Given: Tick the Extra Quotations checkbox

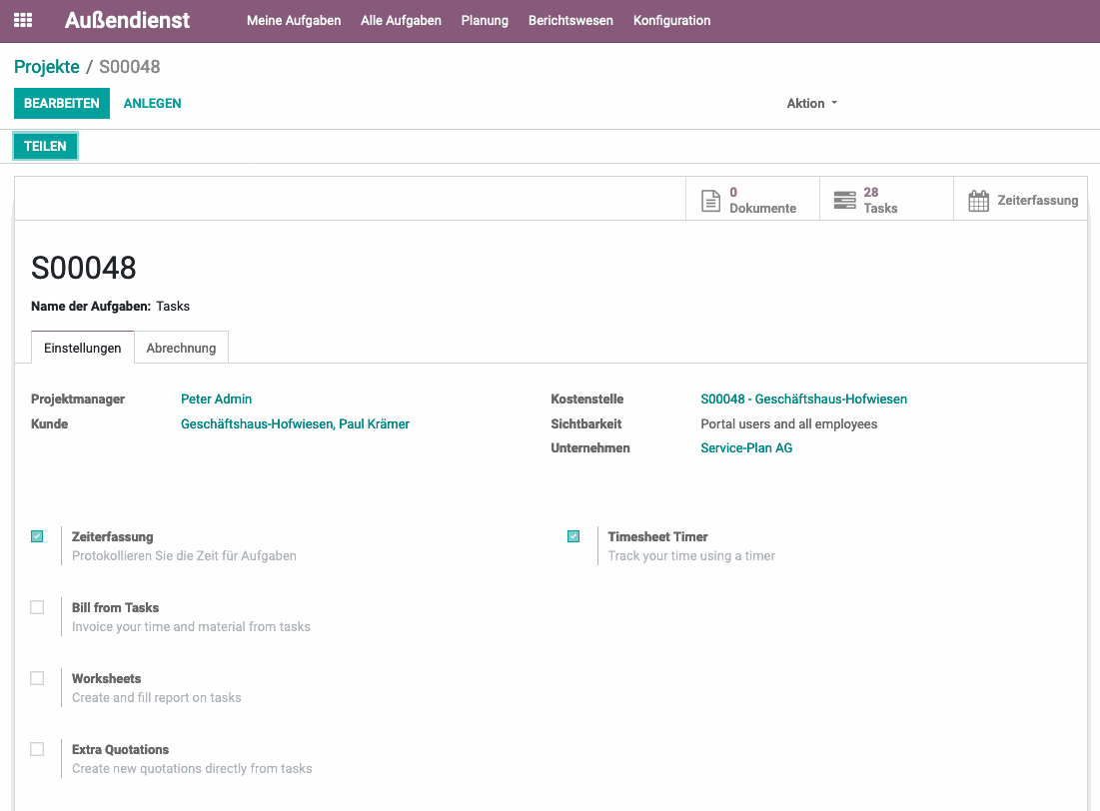Looking at the screenshot, I should (x=37, y=749).
